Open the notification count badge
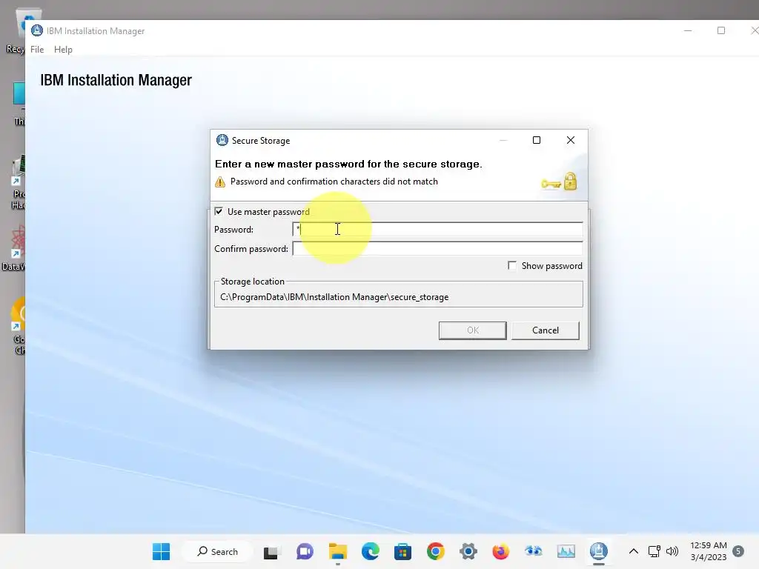The width and height of the screenshot is (759, 569). (738, 551)
